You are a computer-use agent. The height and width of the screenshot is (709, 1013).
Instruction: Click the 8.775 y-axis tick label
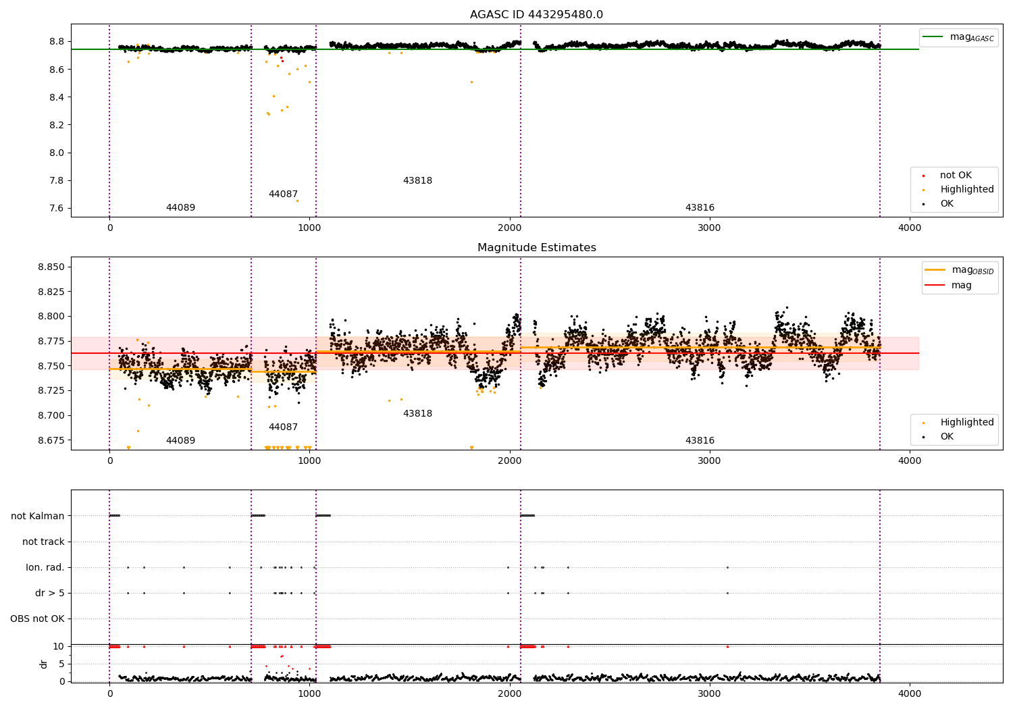[51, 342]
